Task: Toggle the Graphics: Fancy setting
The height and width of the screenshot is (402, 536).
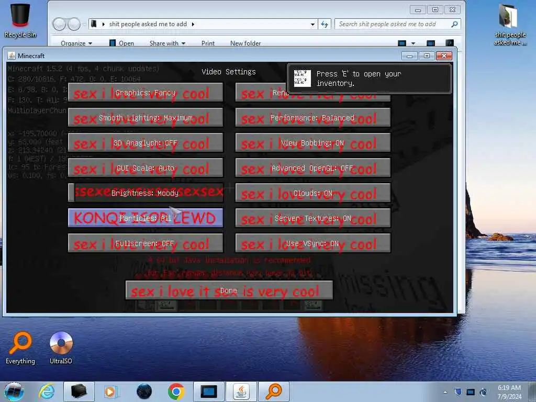Action: point(146,93)
